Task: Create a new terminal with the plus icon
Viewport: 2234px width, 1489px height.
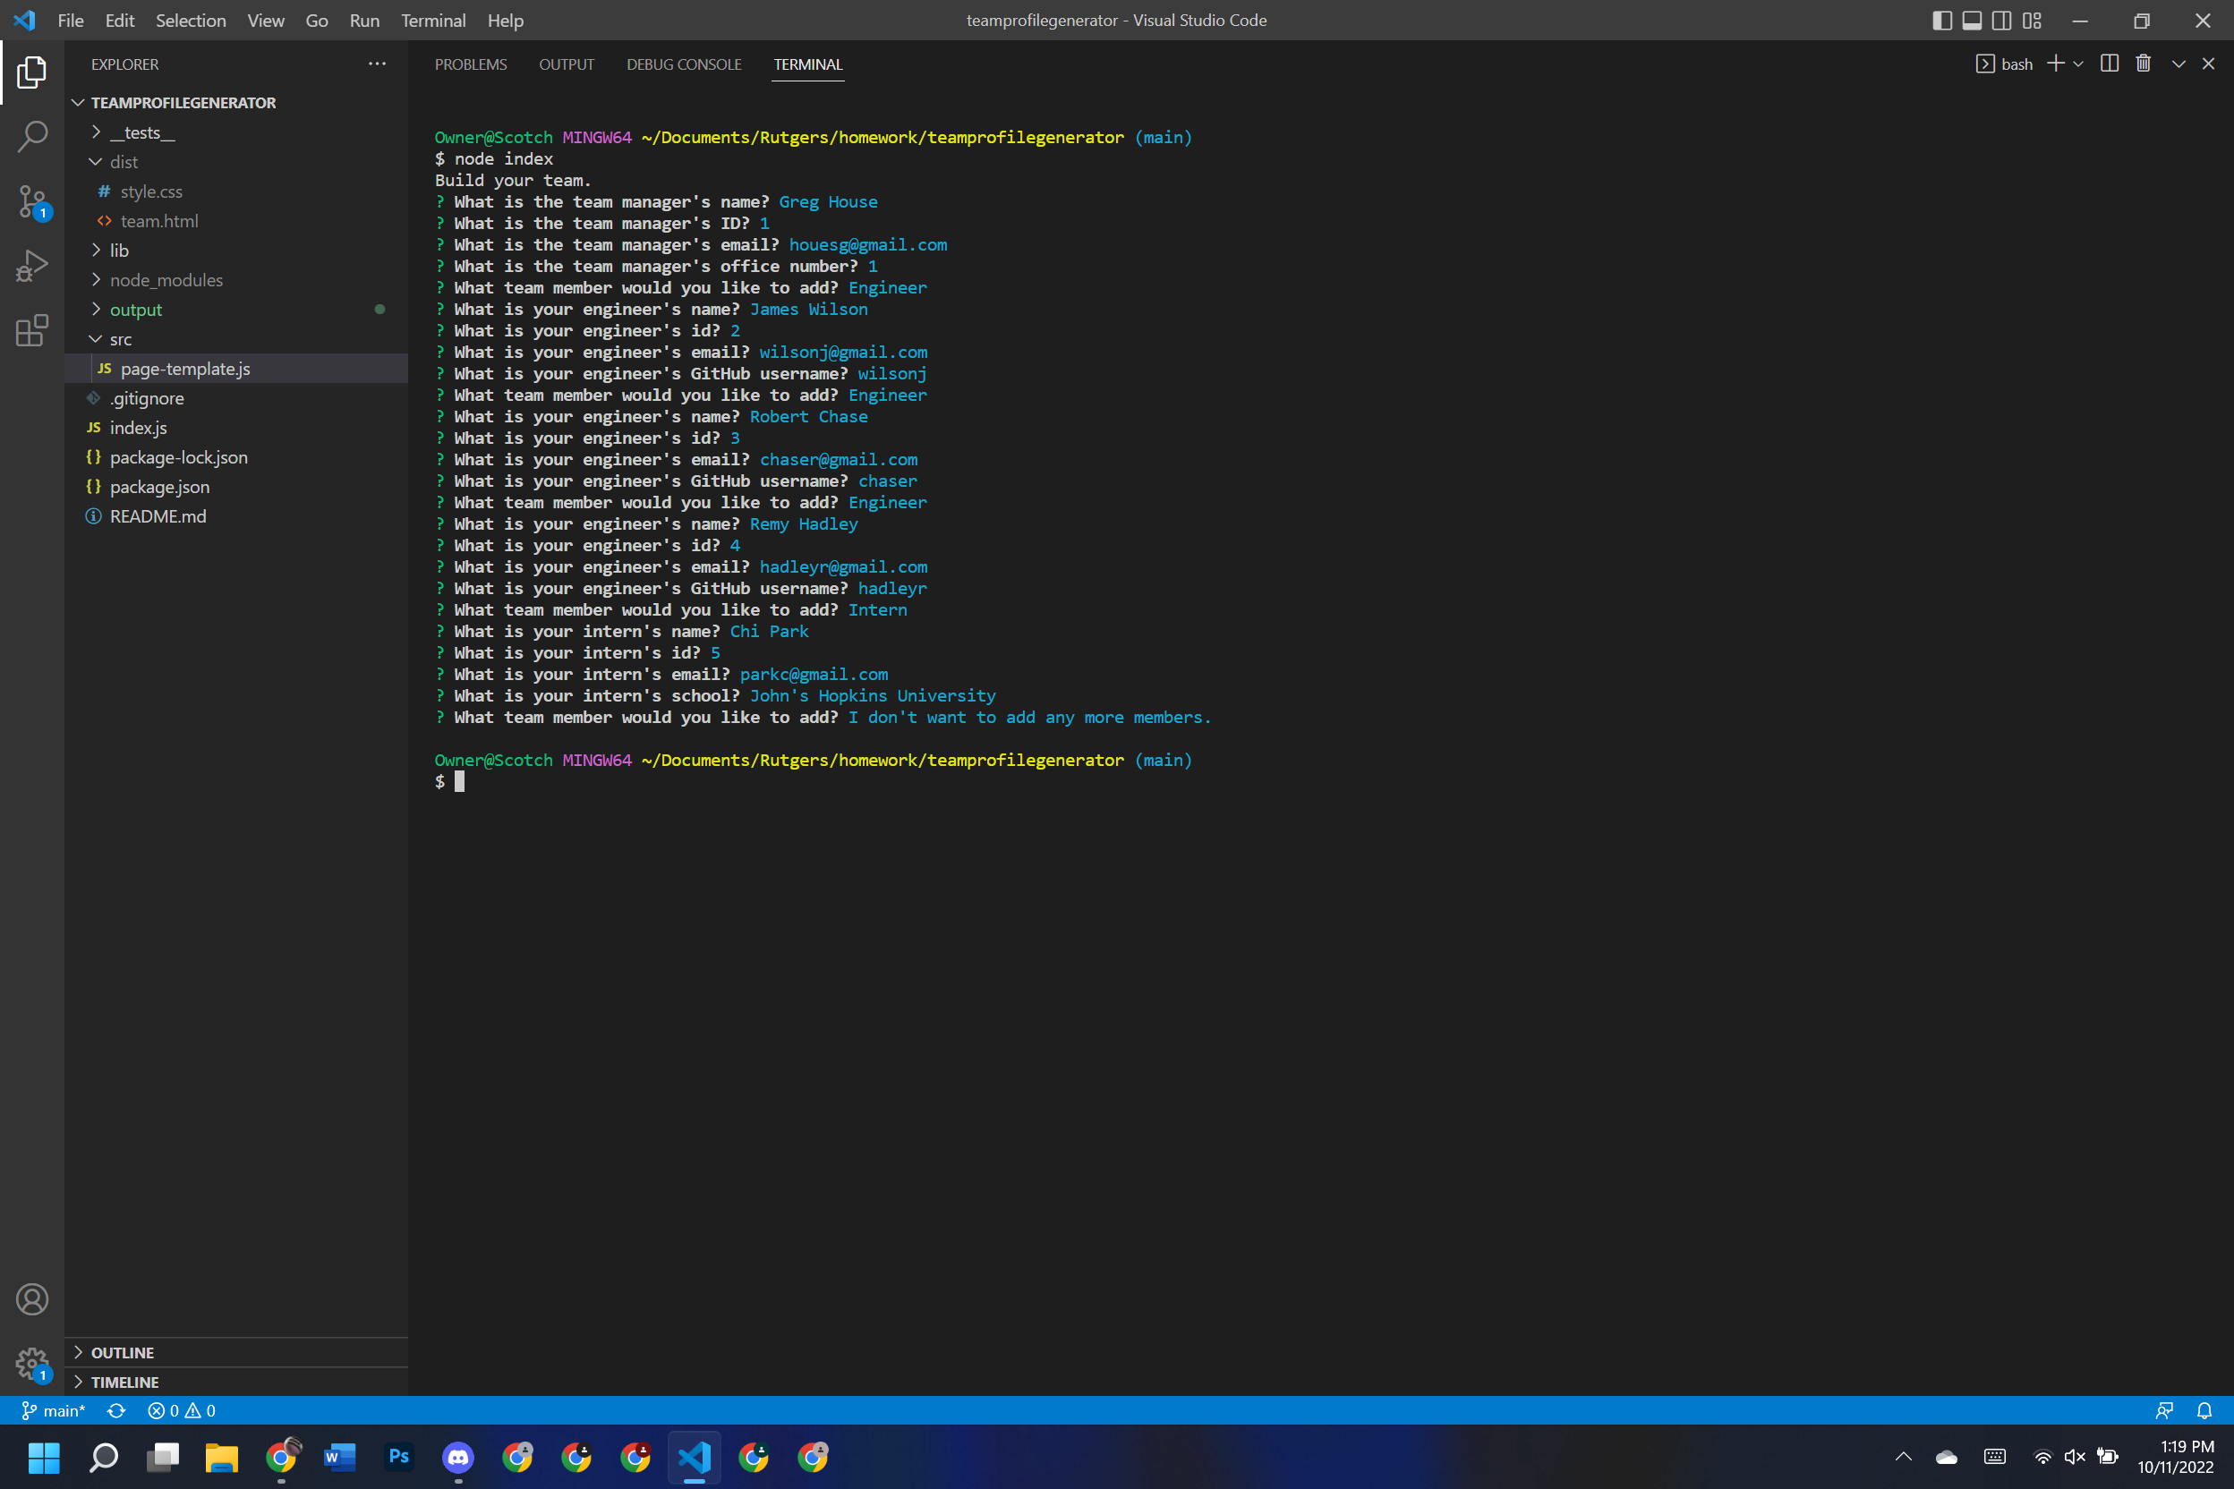Action: click(x=2057, y=63)
